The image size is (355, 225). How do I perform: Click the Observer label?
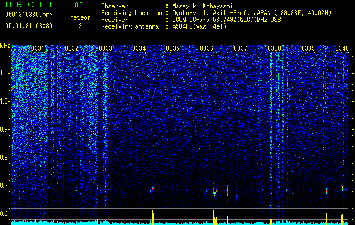[115, 7]
